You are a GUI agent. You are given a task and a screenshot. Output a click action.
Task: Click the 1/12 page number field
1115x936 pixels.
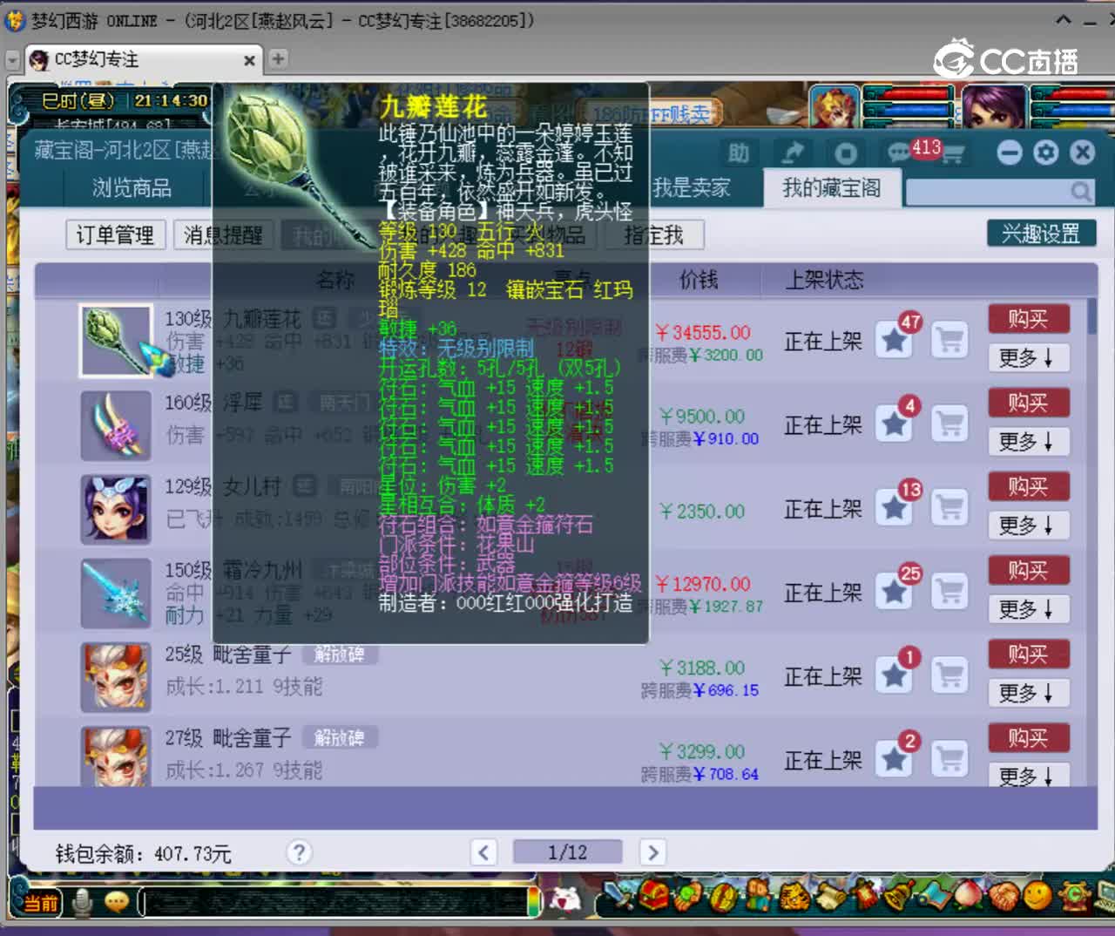pos(567,851)
